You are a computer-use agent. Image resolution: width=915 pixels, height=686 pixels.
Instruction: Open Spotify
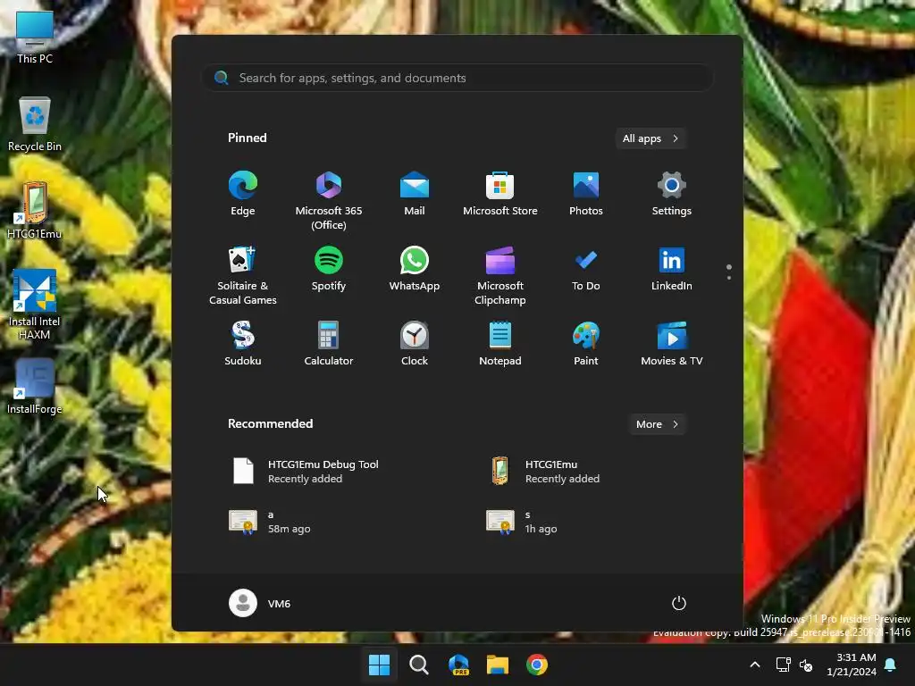point(329,269)
